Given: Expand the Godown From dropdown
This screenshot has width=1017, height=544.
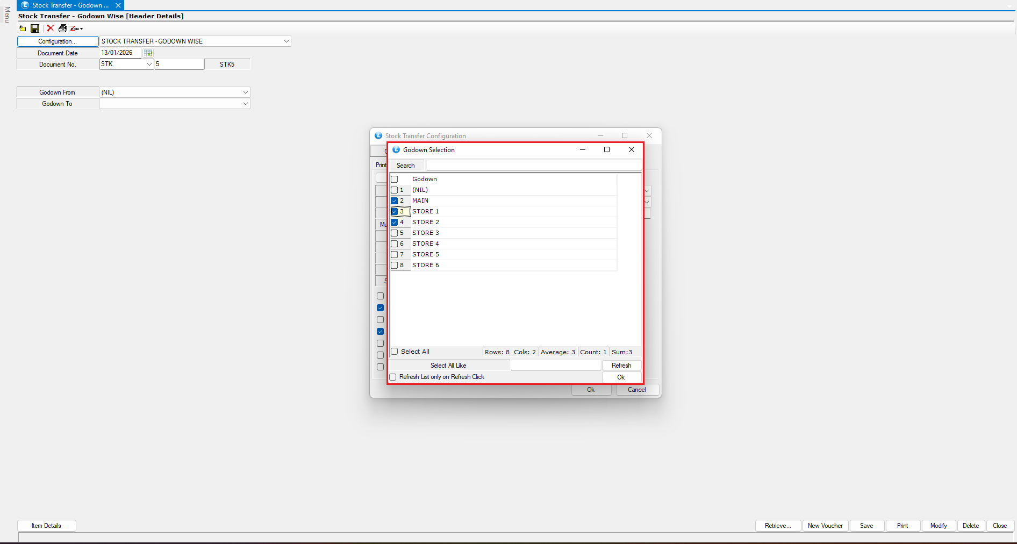Looking at the screenshot, I should pyautogui.click(x=245, y=92).
